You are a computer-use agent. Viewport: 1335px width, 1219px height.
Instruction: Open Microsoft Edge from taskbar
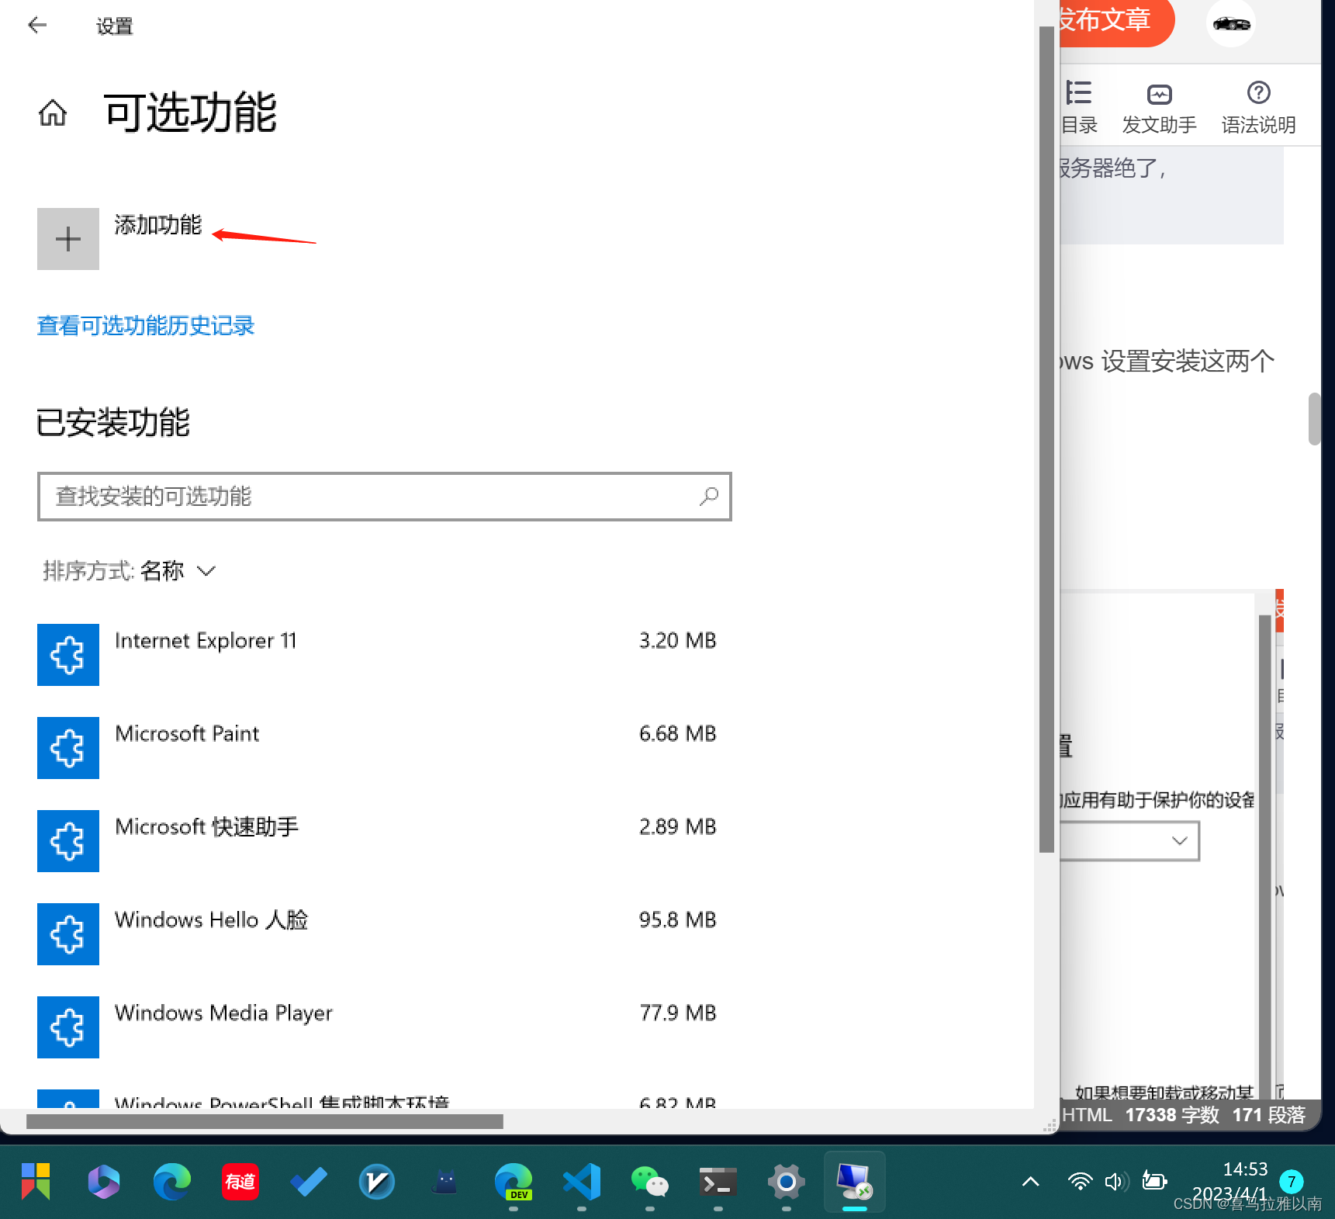tap(172, 1182)
